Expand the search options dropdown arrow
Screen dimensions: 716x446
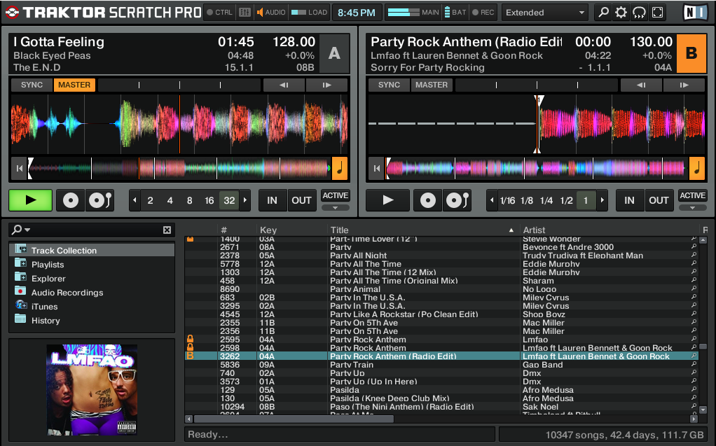point(27,230)
